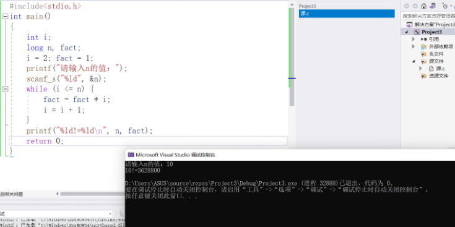Viewport: 455px width, 227px height.
Task: Open dropdown arrow beside the clock filter icon
Action: (x=450, y=6)
